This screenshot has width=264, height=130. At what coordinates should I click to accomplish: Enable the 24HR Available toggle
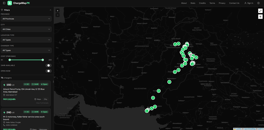point(48,65)
